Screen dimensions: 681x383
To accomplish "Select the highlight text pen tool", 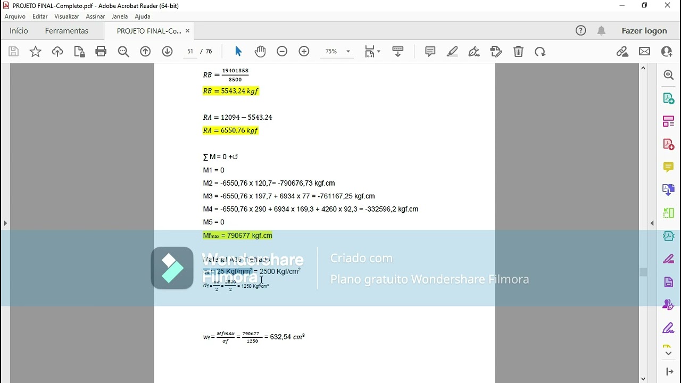I will click(x=452, y=52).
